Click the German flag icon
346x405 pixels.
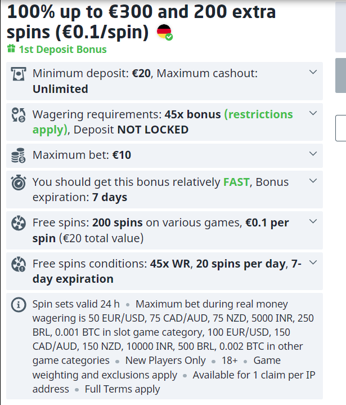tap(164, 32)
